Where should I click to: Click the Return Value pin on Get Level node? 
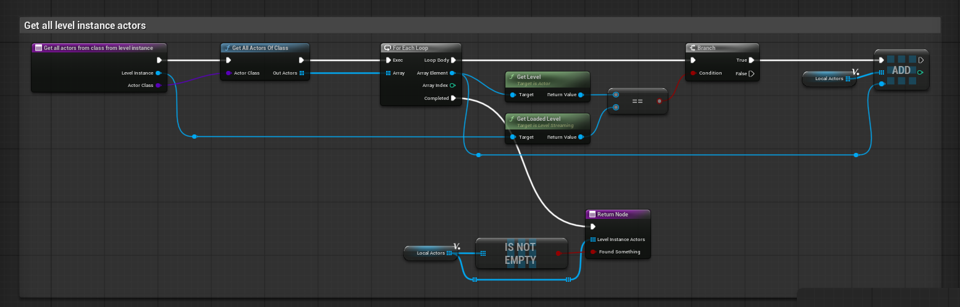582,95
